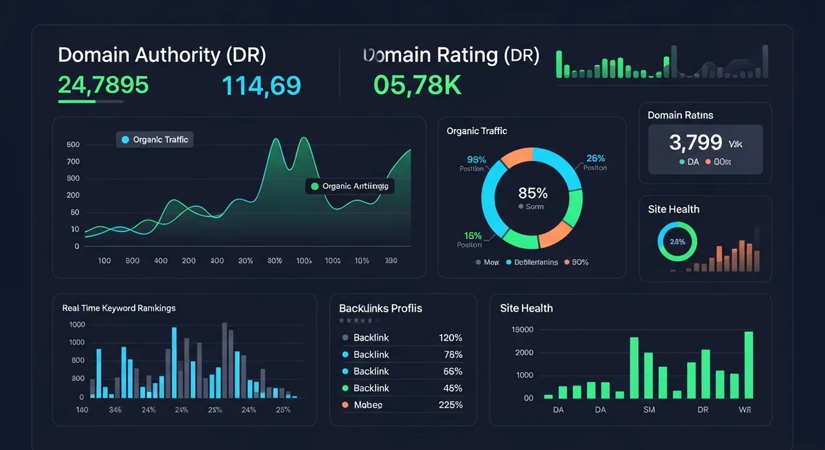Click the gray dot next to Sorm
Screen dimensions: 825x450
[521, 207]
